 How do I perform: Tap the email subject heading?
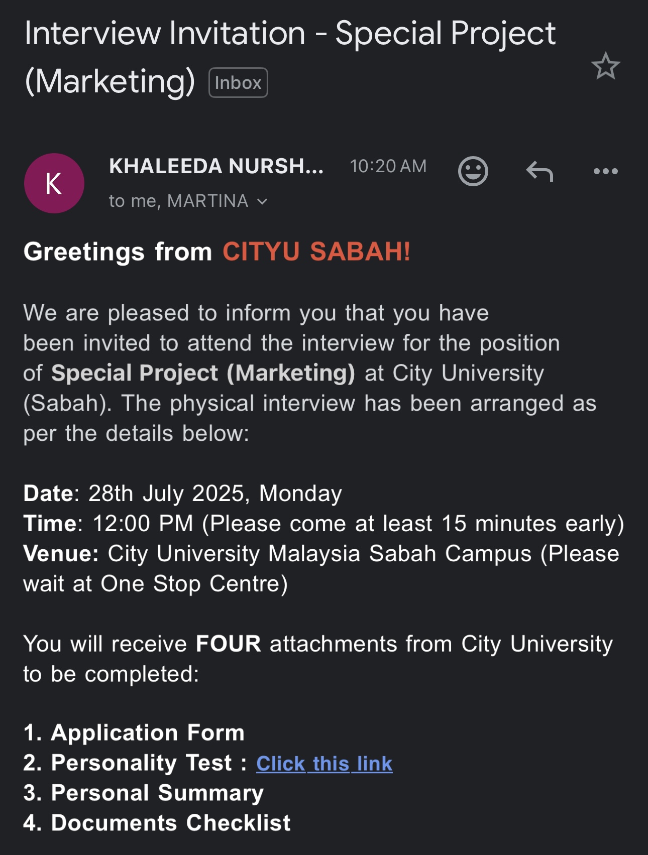290,34
